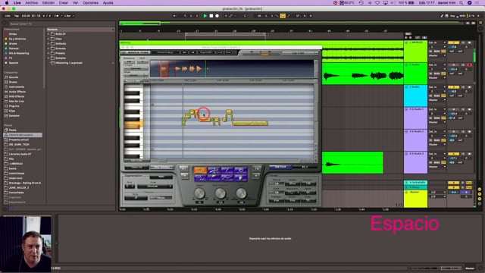Open the Apple menu
The height and width of the screenshot is (273, 485).
tap(7, 3)
